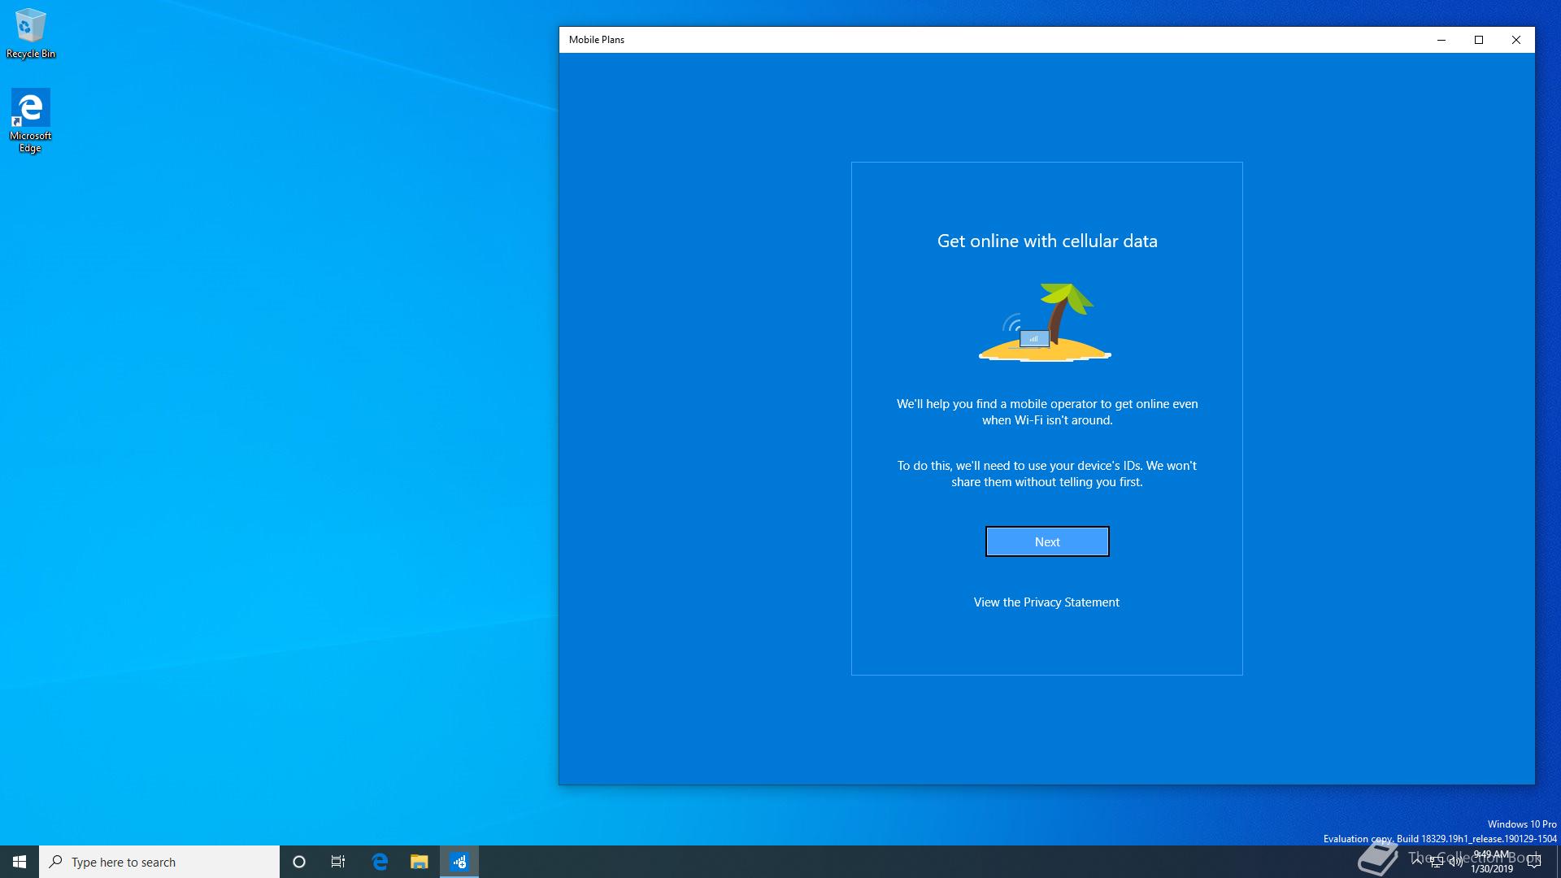The width and height of the screenshot is (1561, 878).
Task: Open the View the Privacy Statement link
Action: (x=1046, y=602)
